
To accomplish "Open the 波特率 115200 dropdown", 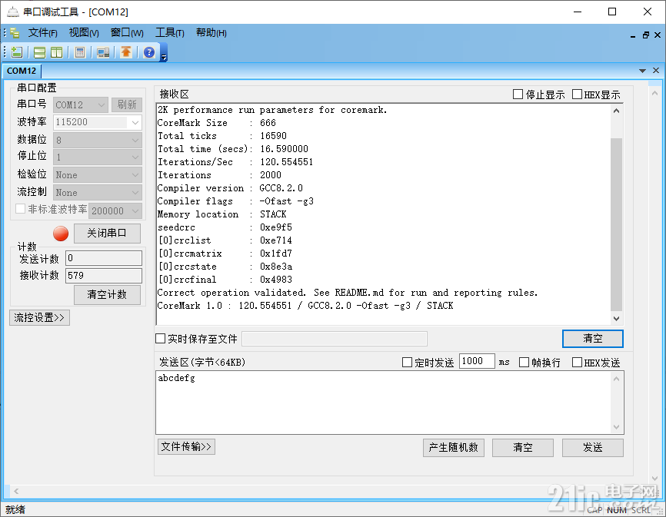I will point(97,122).
